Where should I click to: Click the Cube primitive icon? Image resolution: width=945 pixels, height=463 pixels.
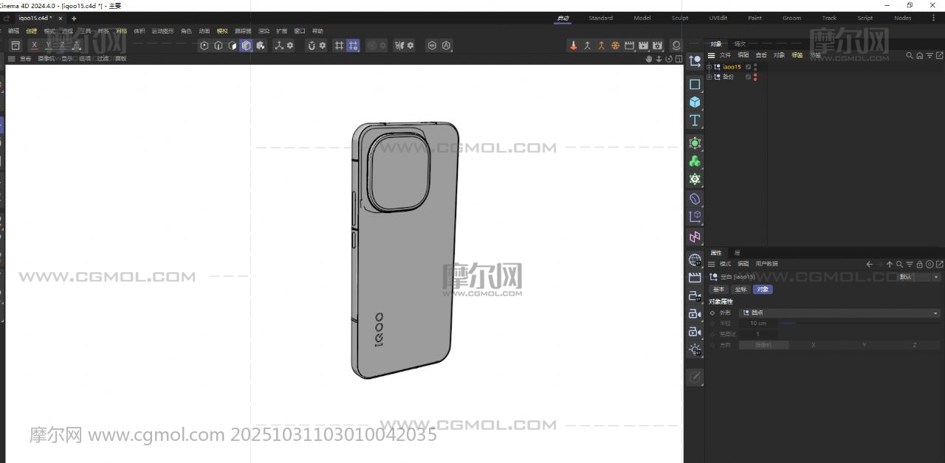(695, 102)
